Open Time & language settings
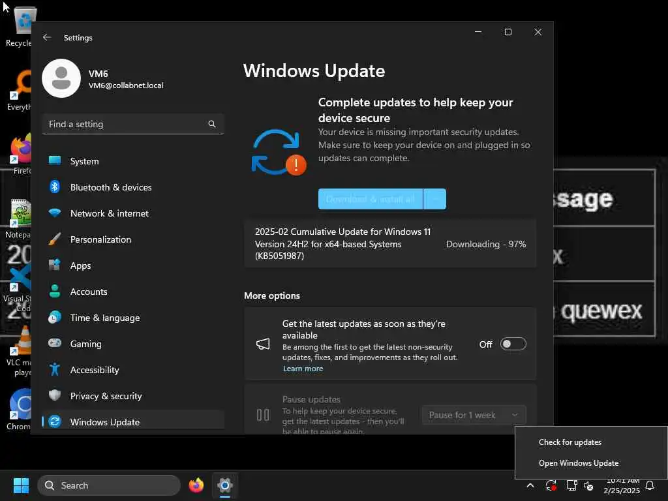This screenshot has width=668, height=501. click(x=133, y=318)
